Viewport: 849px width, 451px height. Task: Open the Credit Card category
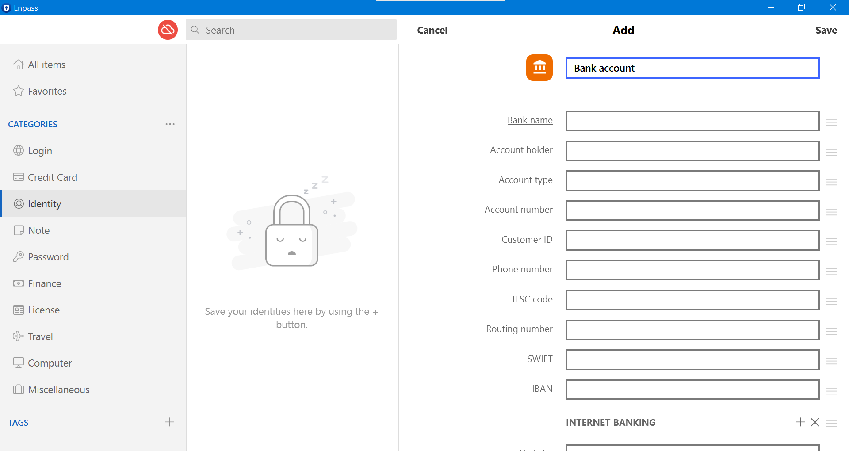coord(52,177)
